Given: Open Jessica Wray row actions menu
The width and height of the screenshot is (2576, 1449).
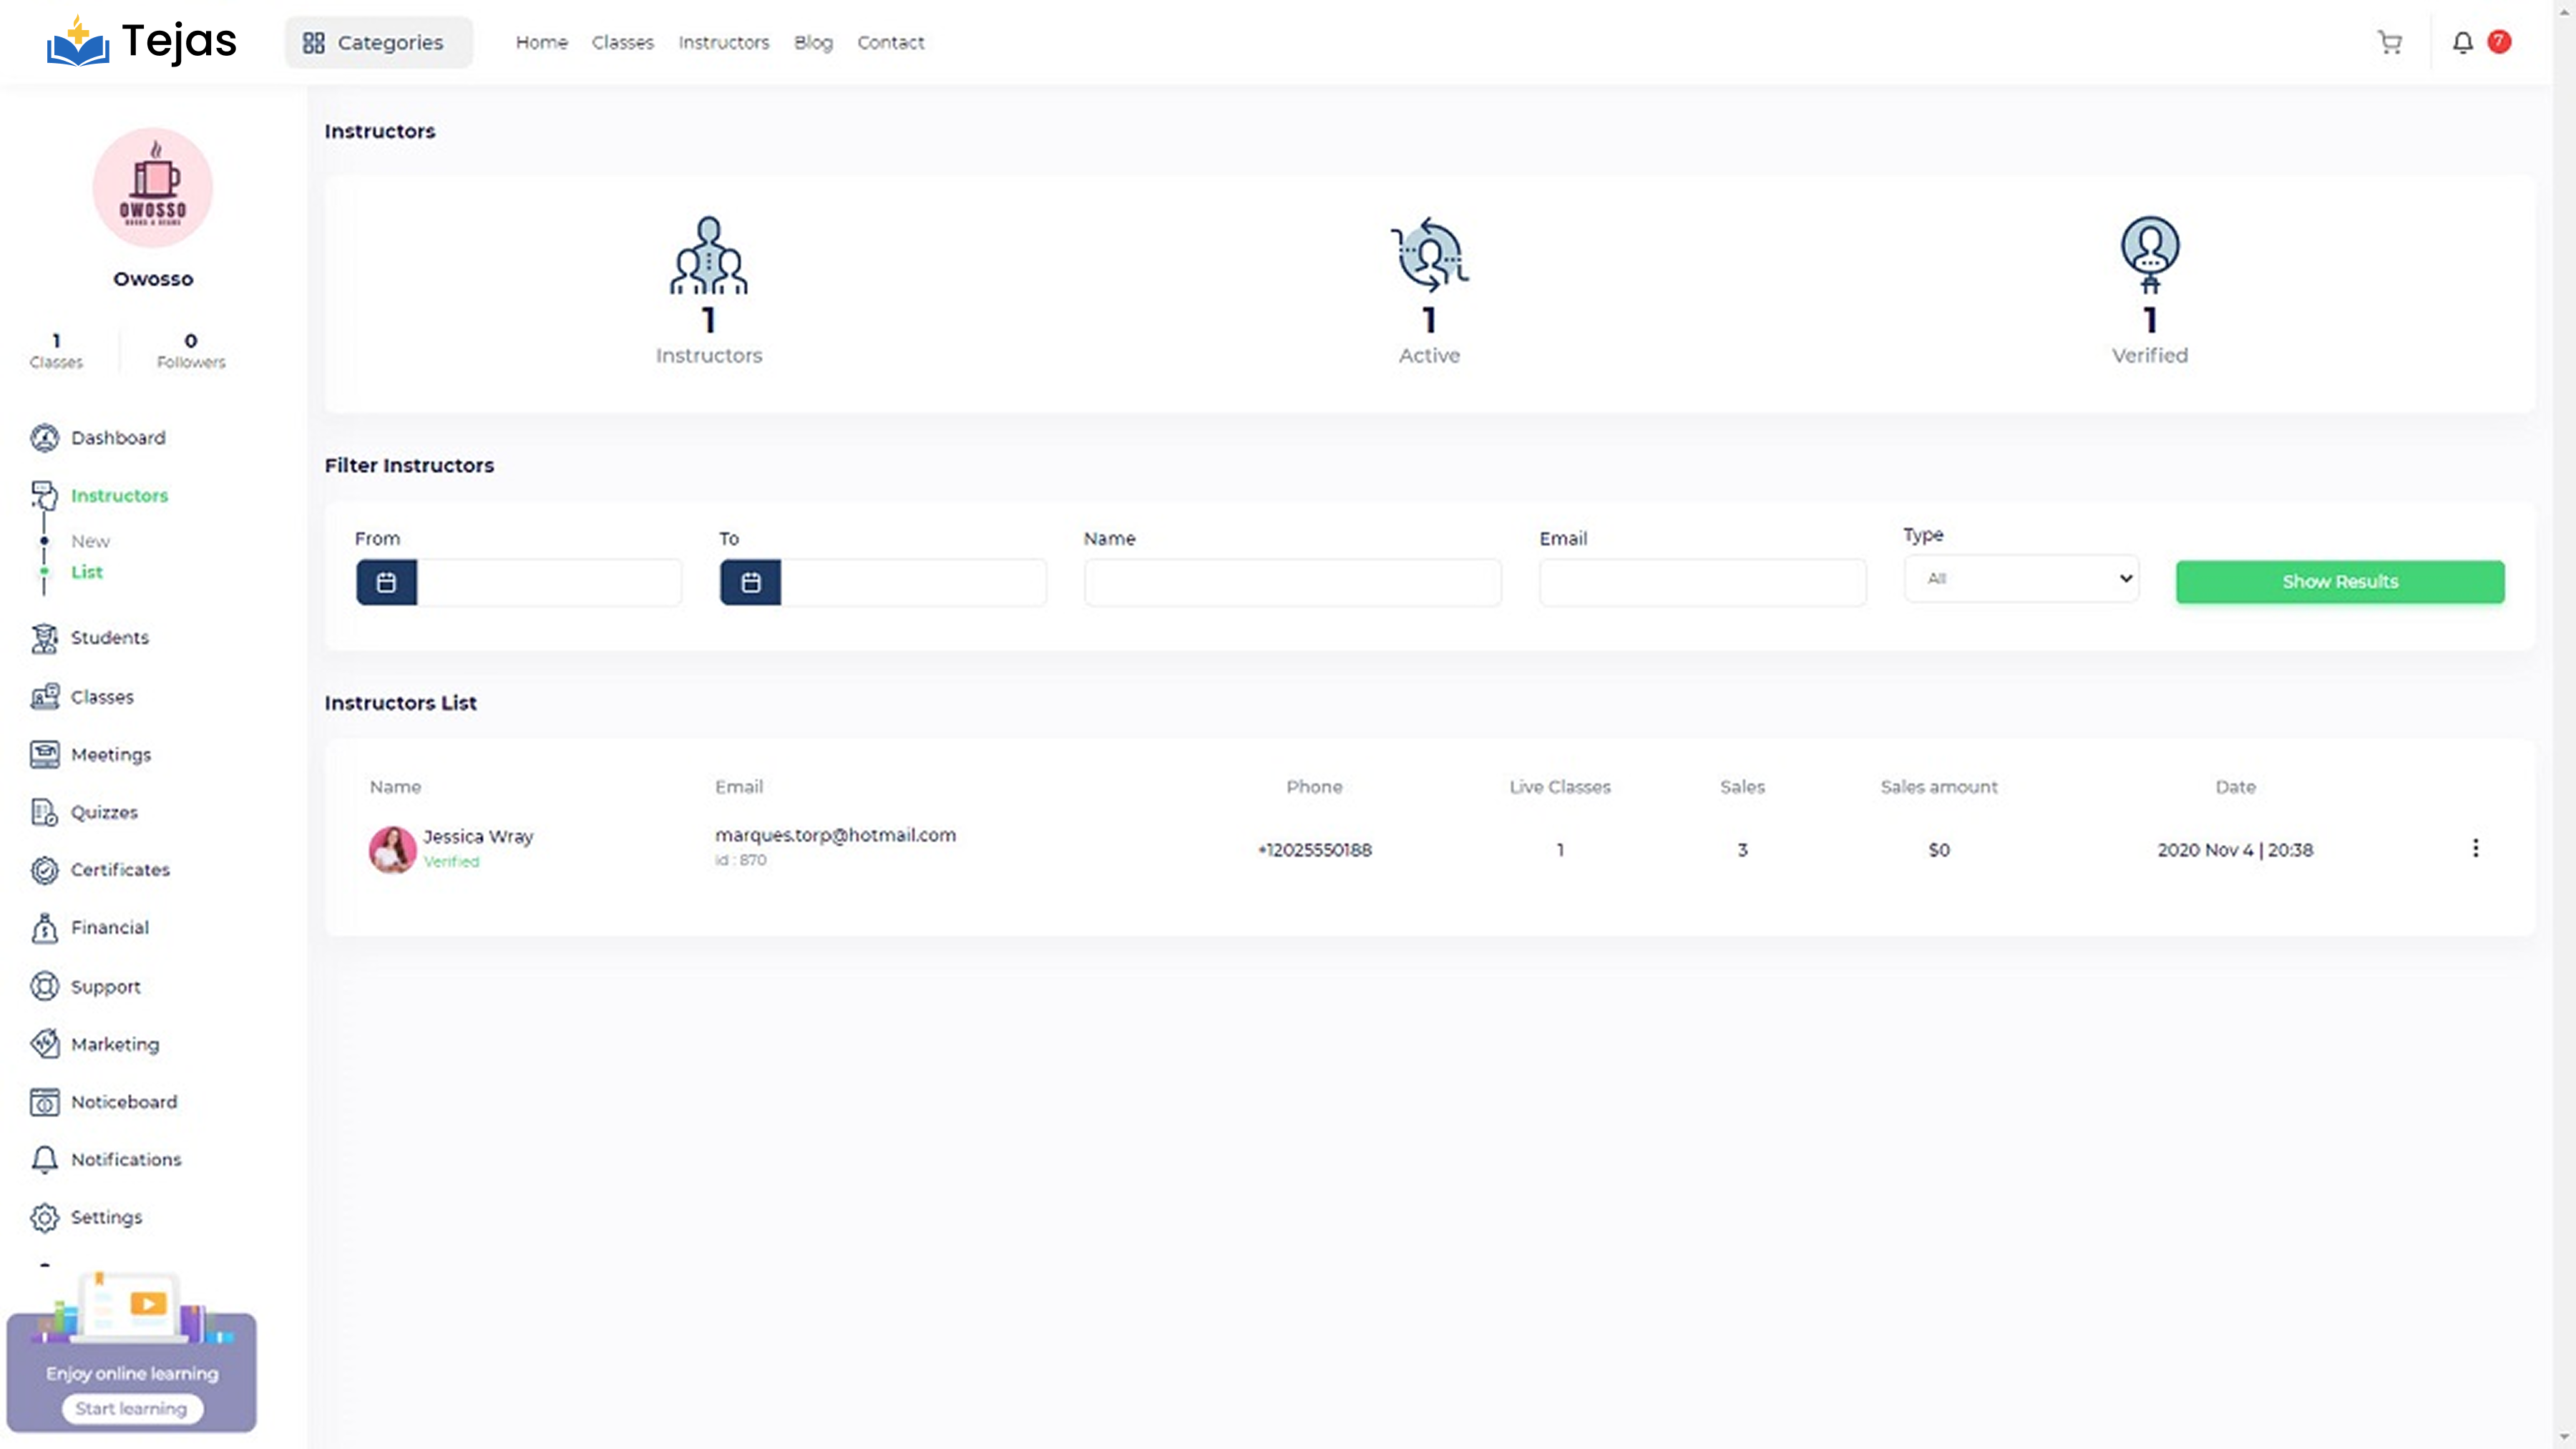Looking at the screenshot, I should click(x=2475, y=848).
